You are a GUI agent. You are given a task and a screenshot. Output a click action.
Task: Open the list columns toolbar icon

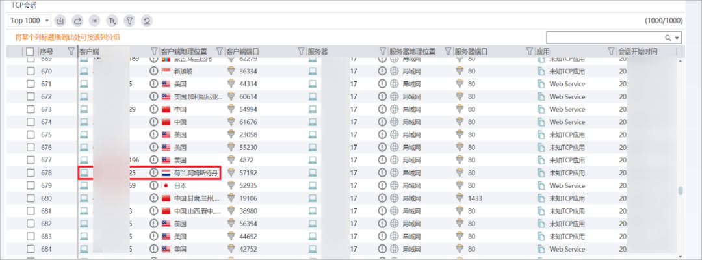(95, 20)
